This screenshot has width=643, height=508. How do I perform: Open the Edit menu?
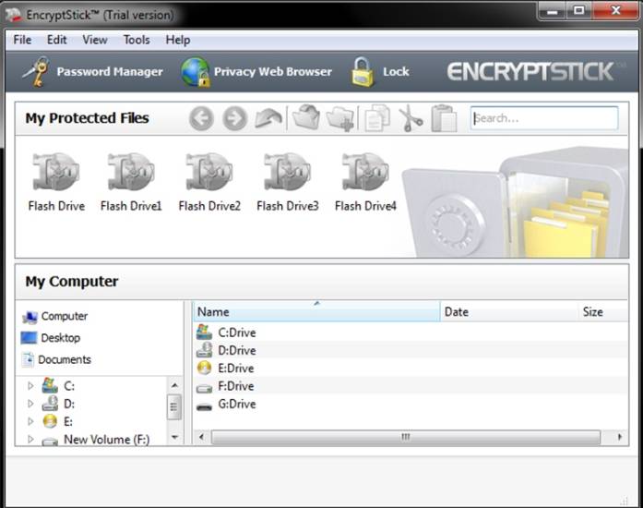click(x=56, y=40)
